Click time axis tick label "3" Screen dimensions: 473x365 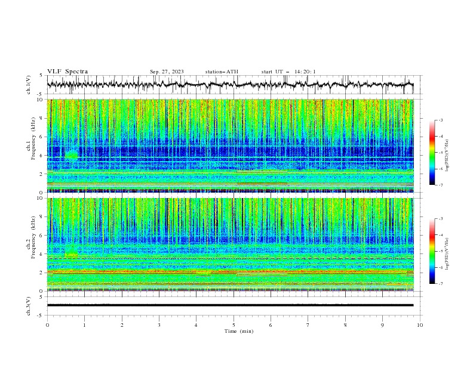(159, 325)
